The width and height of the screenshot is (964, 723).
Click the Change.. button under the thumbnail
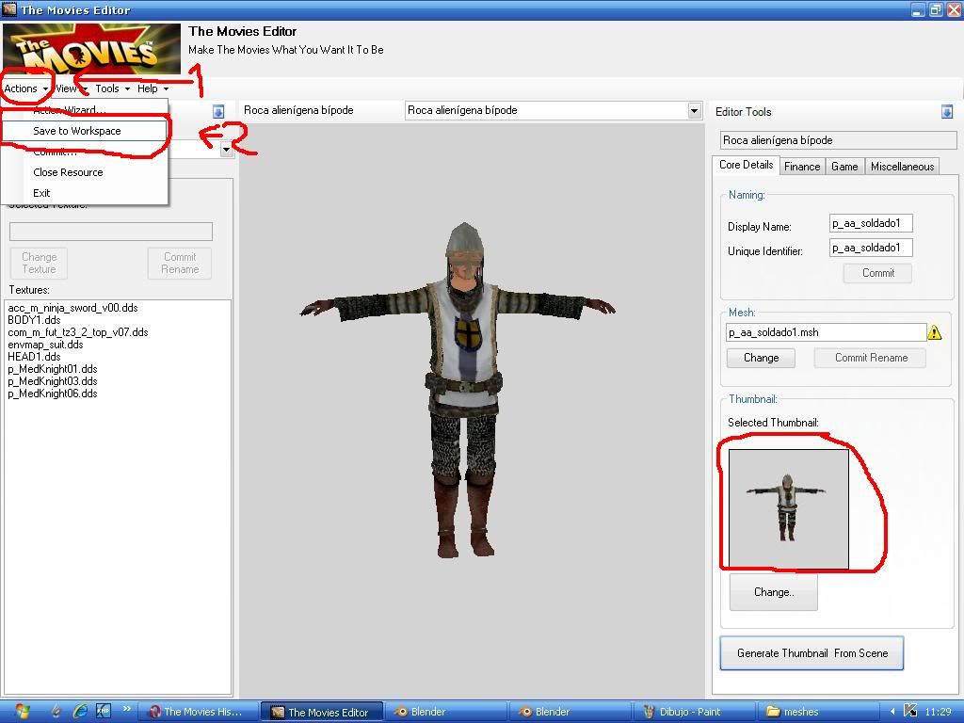(774, 592)
